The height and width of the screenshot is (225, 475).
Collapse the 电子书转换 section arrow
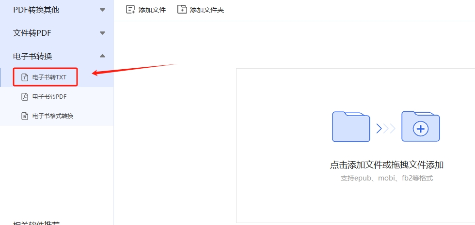tap(102, 56)
